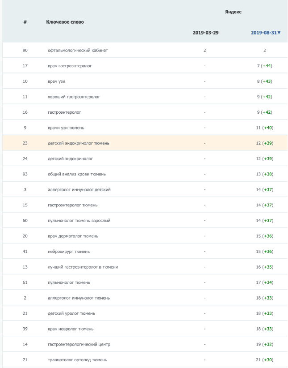288x368 pixels.
Task: Click the +30 change for травматолог ортопед
Action: tap(267, 360)
